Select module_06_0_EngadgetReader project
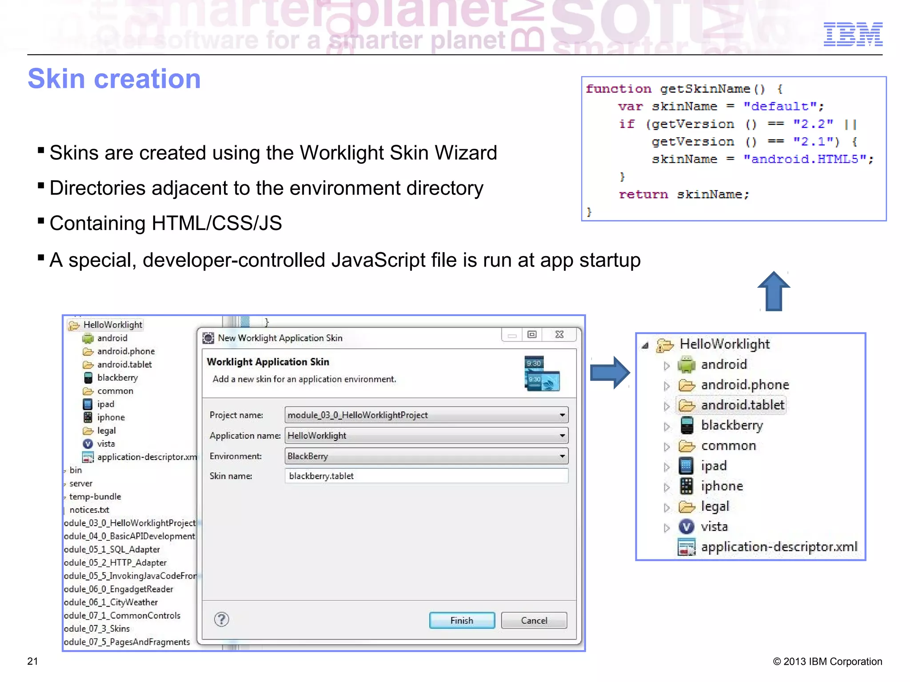 pos(119,589)
